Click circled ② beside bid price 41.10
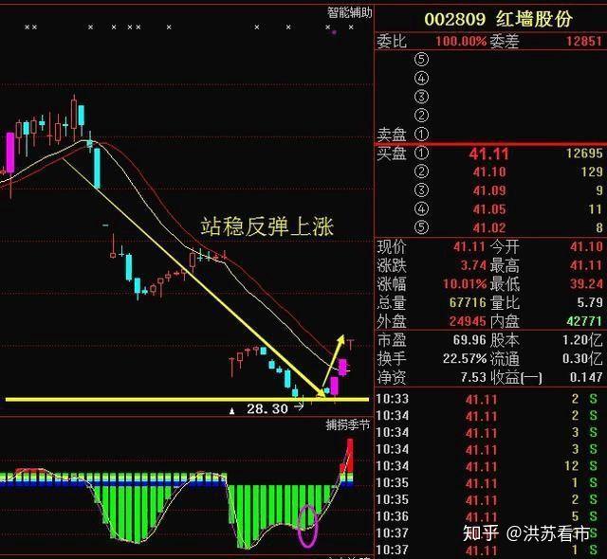The width and height of the screenshot is (607, 559). [421, 171]
